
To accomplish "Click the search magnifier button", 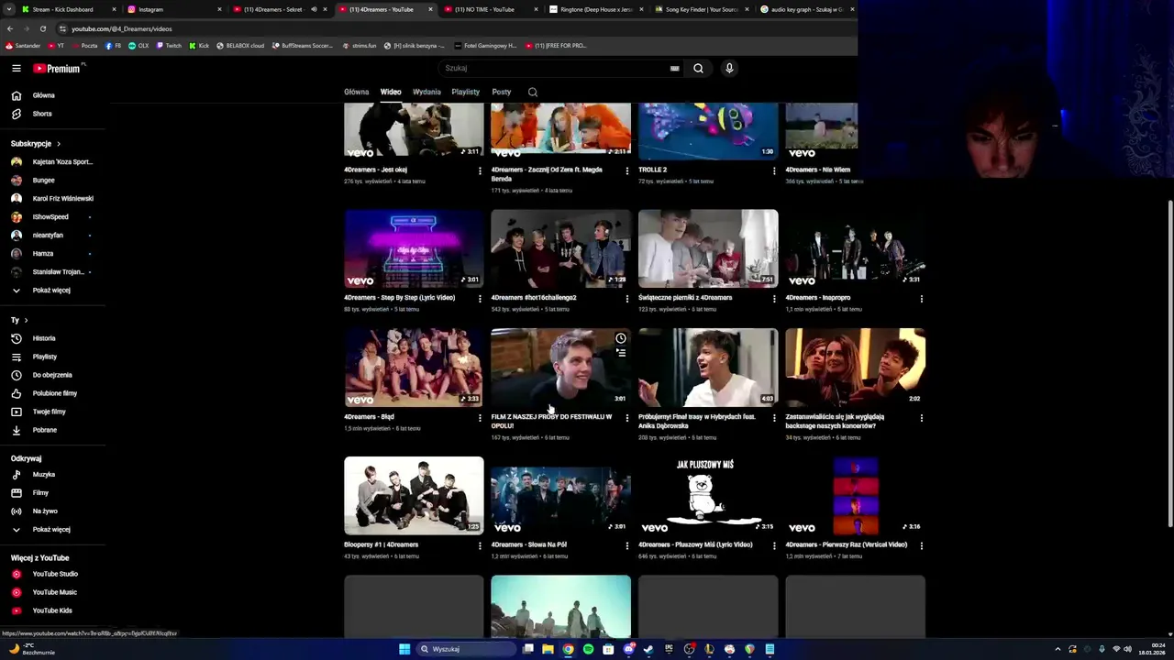I will pos(698,68).
